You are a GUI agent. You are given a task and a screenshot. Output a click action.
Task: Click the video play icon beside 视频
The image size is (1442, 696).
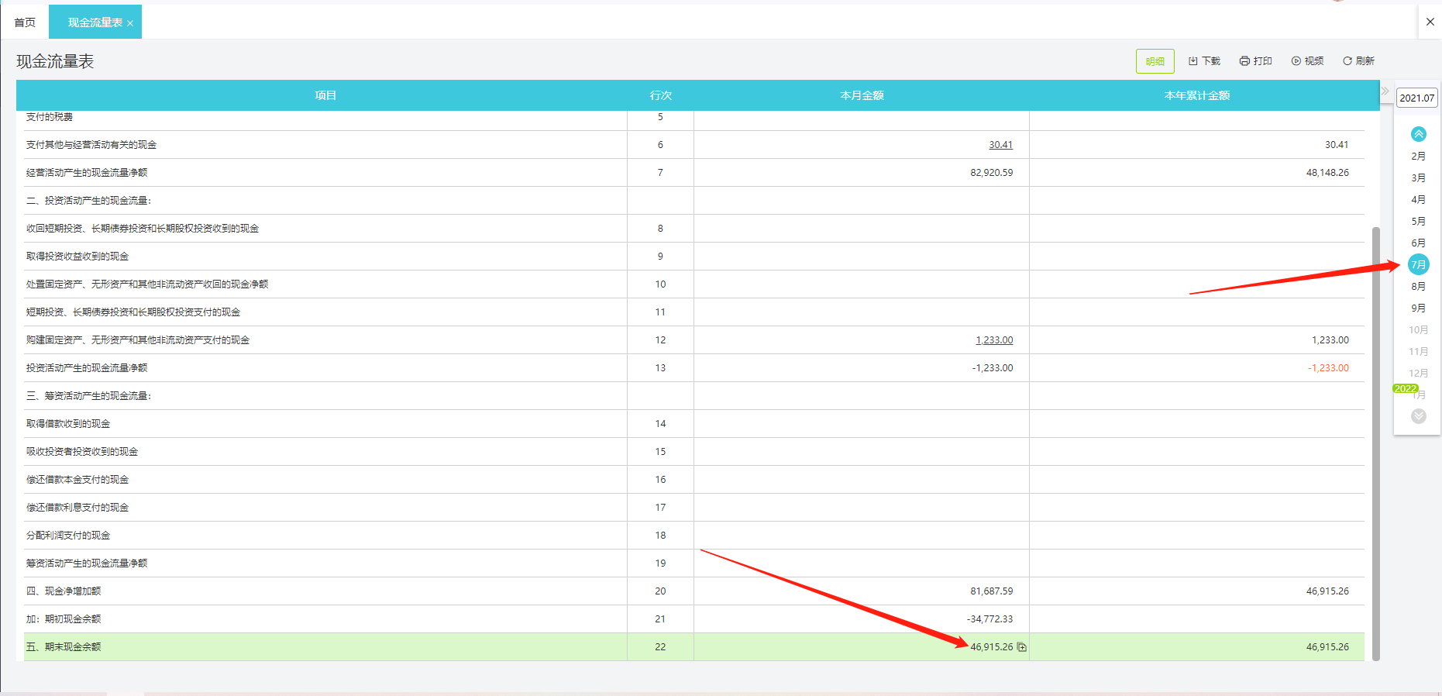click(x=1296, y=60)
